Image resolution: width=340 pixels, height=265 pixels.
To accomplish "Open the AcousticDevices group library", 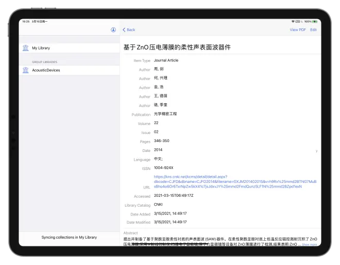I will click(69, 70).
